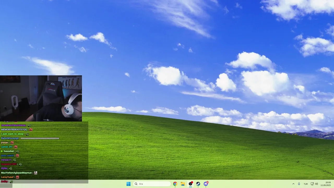Click the frog emote after l_just_want_to_sleep

pyautogui.click(x=27, y=134)
